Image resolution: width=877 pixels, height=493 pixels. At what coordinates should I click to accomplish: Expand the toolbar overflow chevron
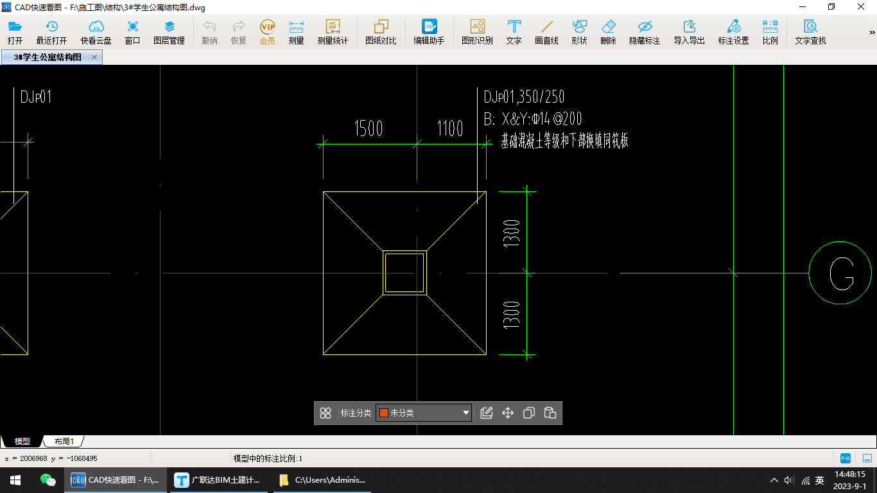pyautogui.click(x=872, y=32)
